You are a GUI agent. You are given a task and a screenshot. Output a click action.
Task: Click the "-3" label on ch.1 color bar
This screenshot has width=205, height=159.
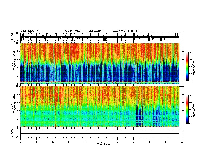[x=191, y=52]
